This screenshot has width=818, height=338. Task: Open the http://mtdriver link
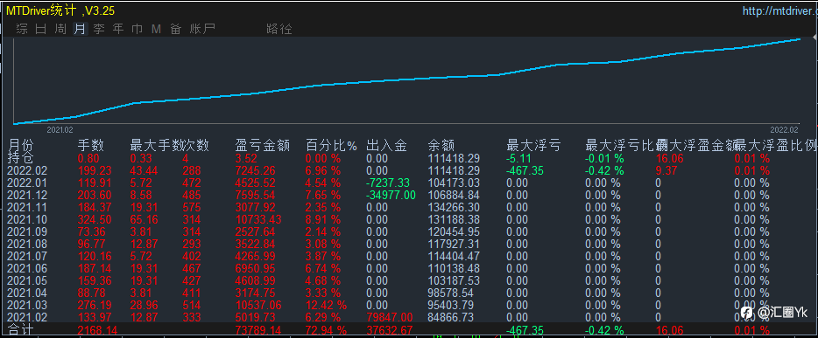pos(780,10)
